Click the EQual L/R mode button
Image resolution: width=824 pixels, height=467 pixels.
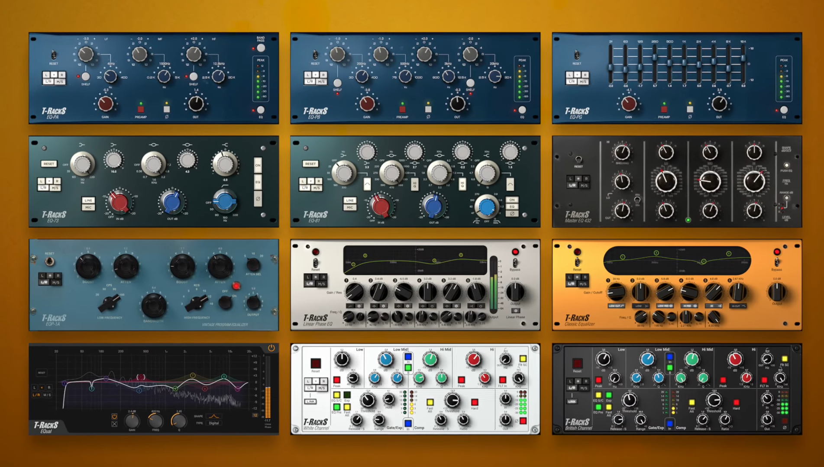point(37,395)
